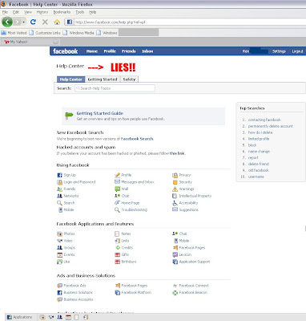306x321 pixels.
Task: Open Applications from the bottom Facebook bar
Action: (19, 317)
